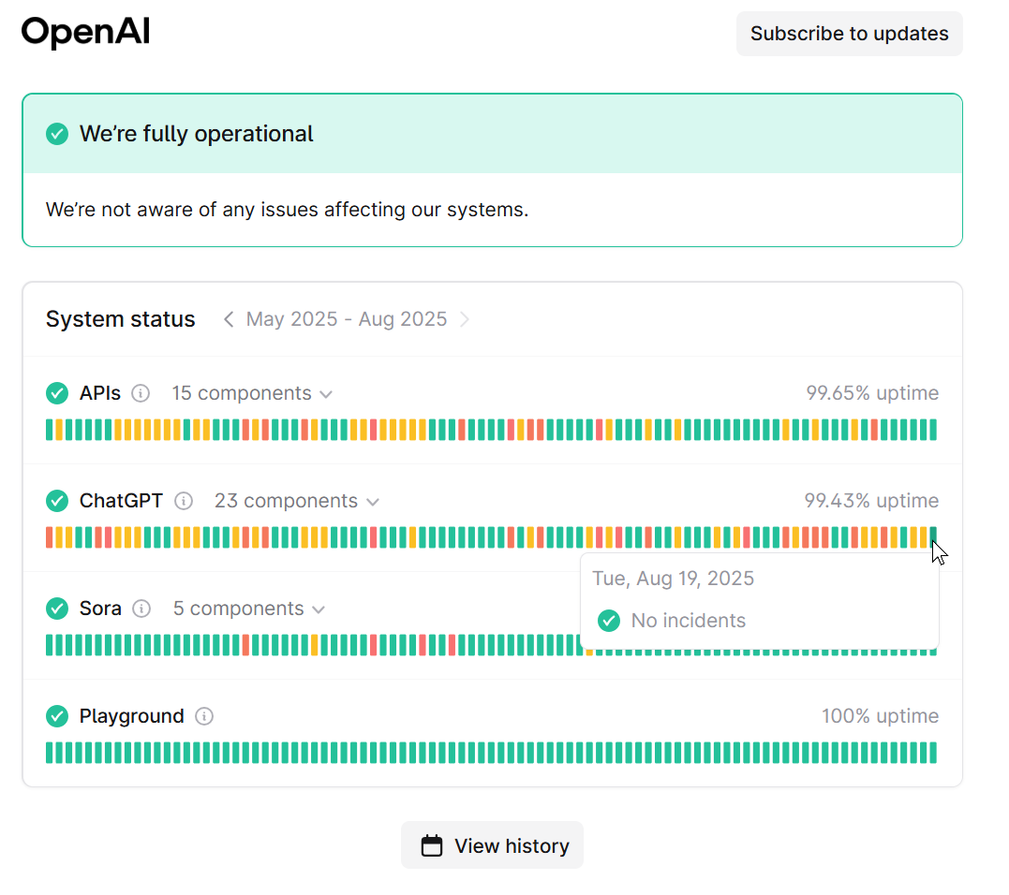Expand the ChatGPT 23 components dropdown
Screen dimensions: 1009x895
[297, 501]
